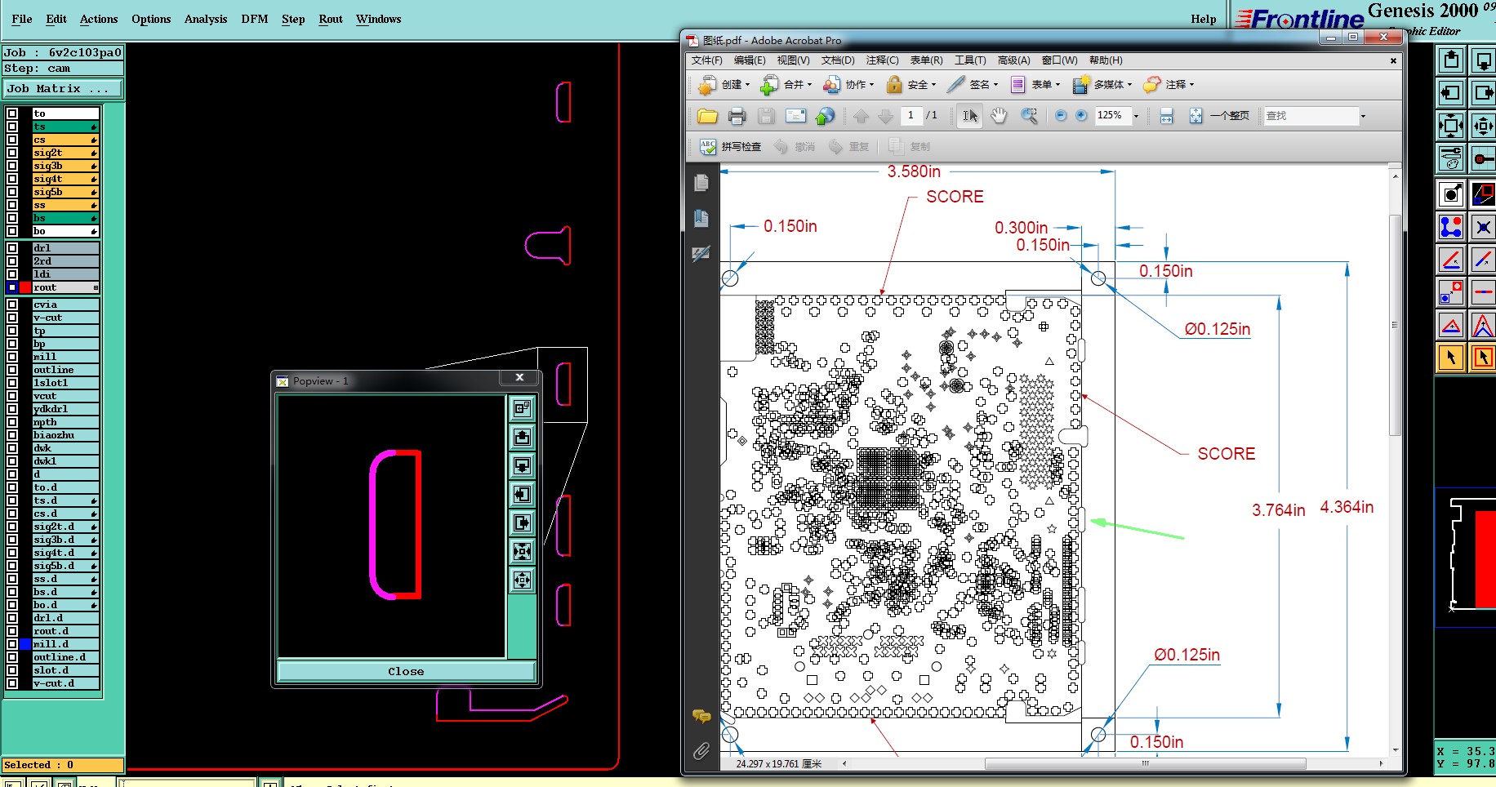Select the connected blue-red nodes tool icon

[1451, 226]
